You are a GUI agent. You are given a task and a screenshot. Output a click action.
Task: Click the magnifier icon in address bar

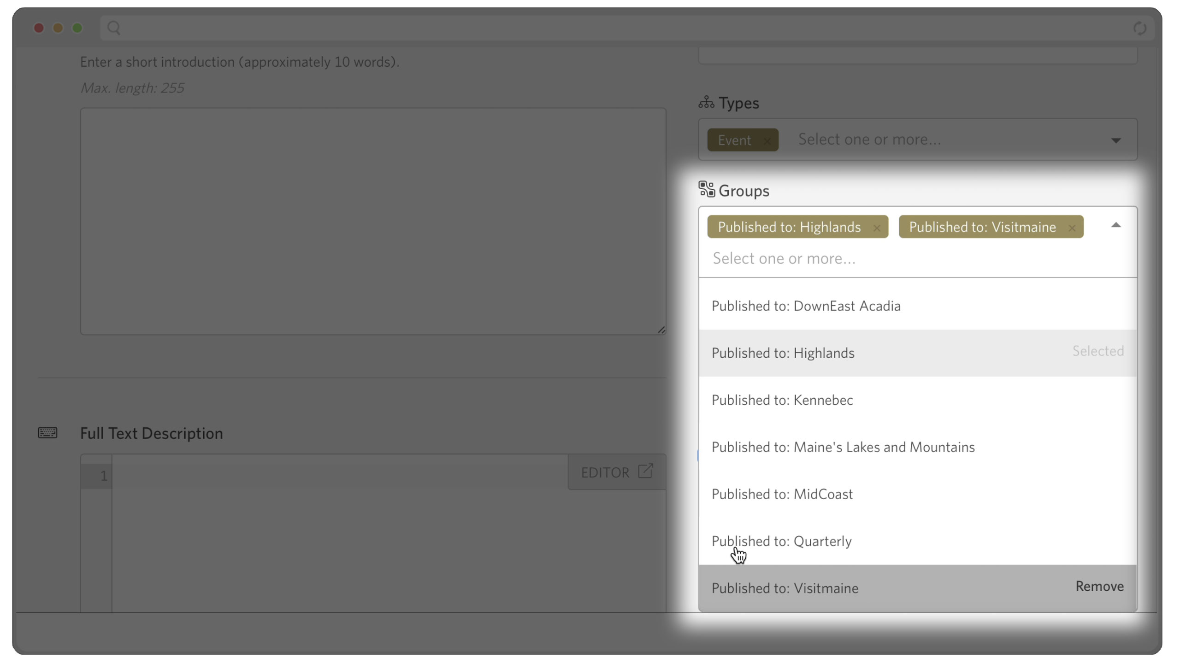coord(113,28)
